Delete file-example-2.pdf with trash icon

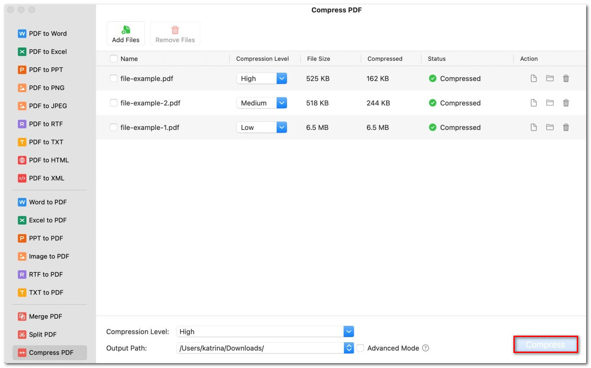tap(566, 103)
